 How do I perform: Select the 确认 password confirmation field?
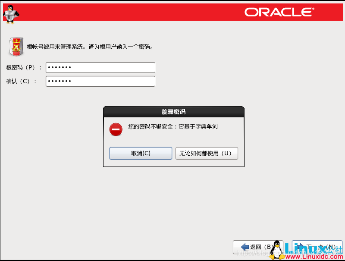[x=100, y=81]
